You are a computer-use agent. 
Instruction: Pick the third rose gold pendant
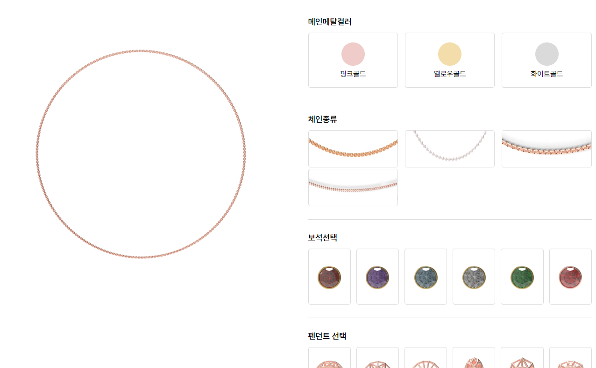tap(426, 358)
